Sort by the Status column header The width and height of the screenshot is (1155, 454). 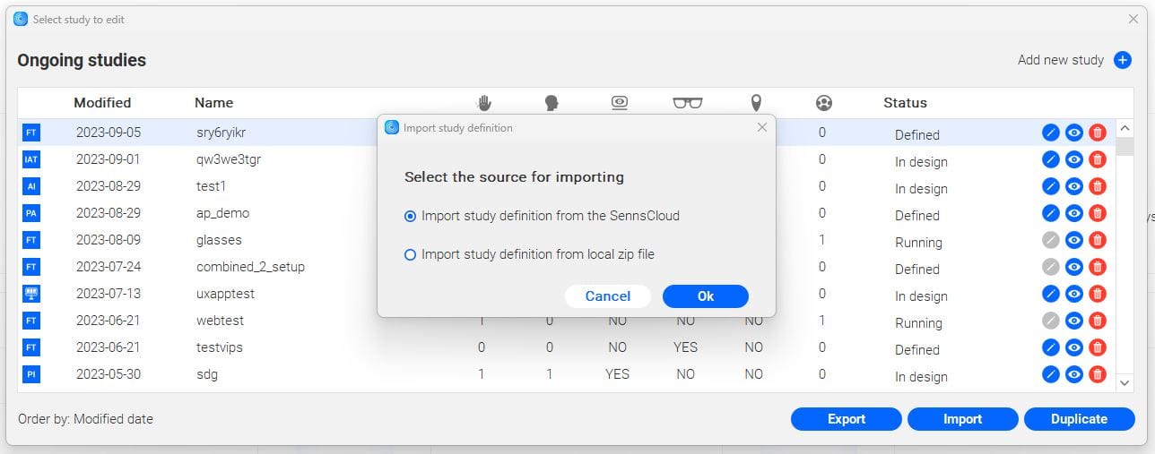point(905,103)
